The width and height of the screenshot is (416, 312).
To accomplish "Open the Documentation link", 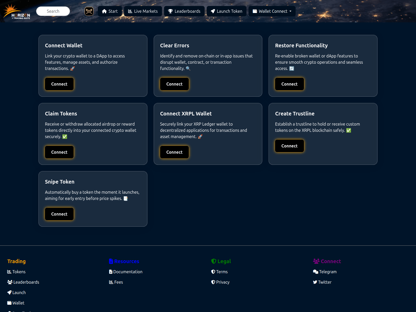I will (126, 272).
